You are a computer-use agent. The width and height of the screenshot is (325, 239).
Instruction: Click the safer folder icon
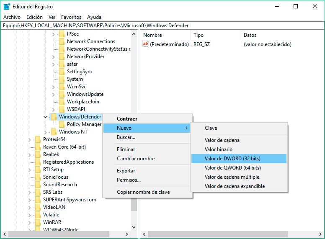[x=62, y=64]
